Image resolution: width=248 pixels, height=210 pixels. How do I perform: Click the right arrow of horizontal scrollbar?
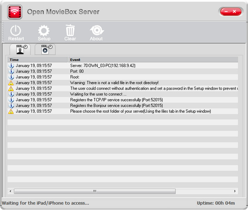(235, 191)
